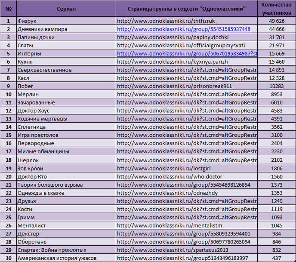Select row number 15 cell
Viewport: 296px width, 262px height.
tap(9, 135)
